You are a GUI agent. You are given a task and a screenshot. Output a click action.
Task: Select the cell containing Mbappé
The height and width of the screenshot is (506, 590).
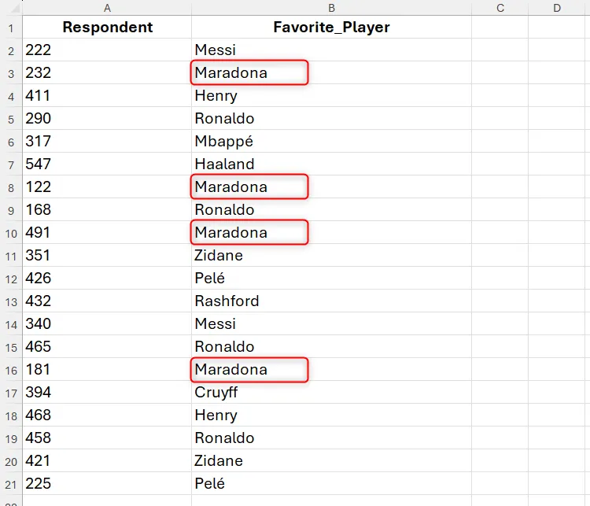(331, 142)
